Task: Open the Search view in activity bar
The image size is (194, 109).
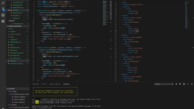Action: point(3,3)
